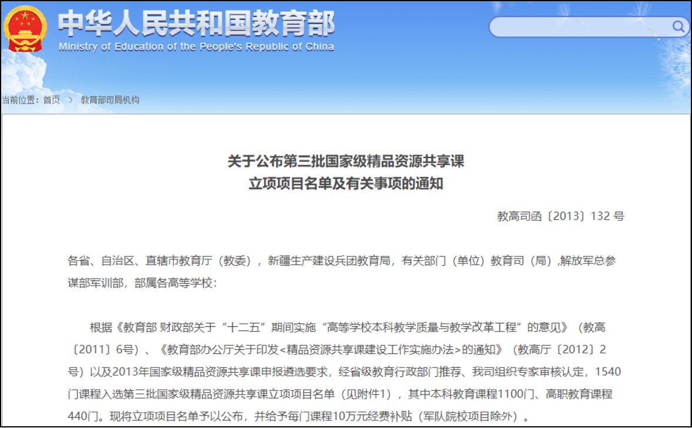Click the national emblem logo

(25, 29)
